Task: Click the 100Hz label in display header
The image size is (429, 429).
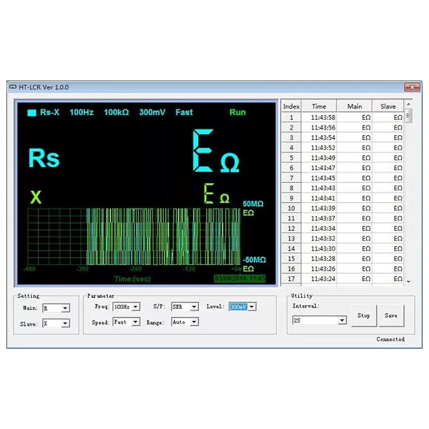Action: pos(82,112)
